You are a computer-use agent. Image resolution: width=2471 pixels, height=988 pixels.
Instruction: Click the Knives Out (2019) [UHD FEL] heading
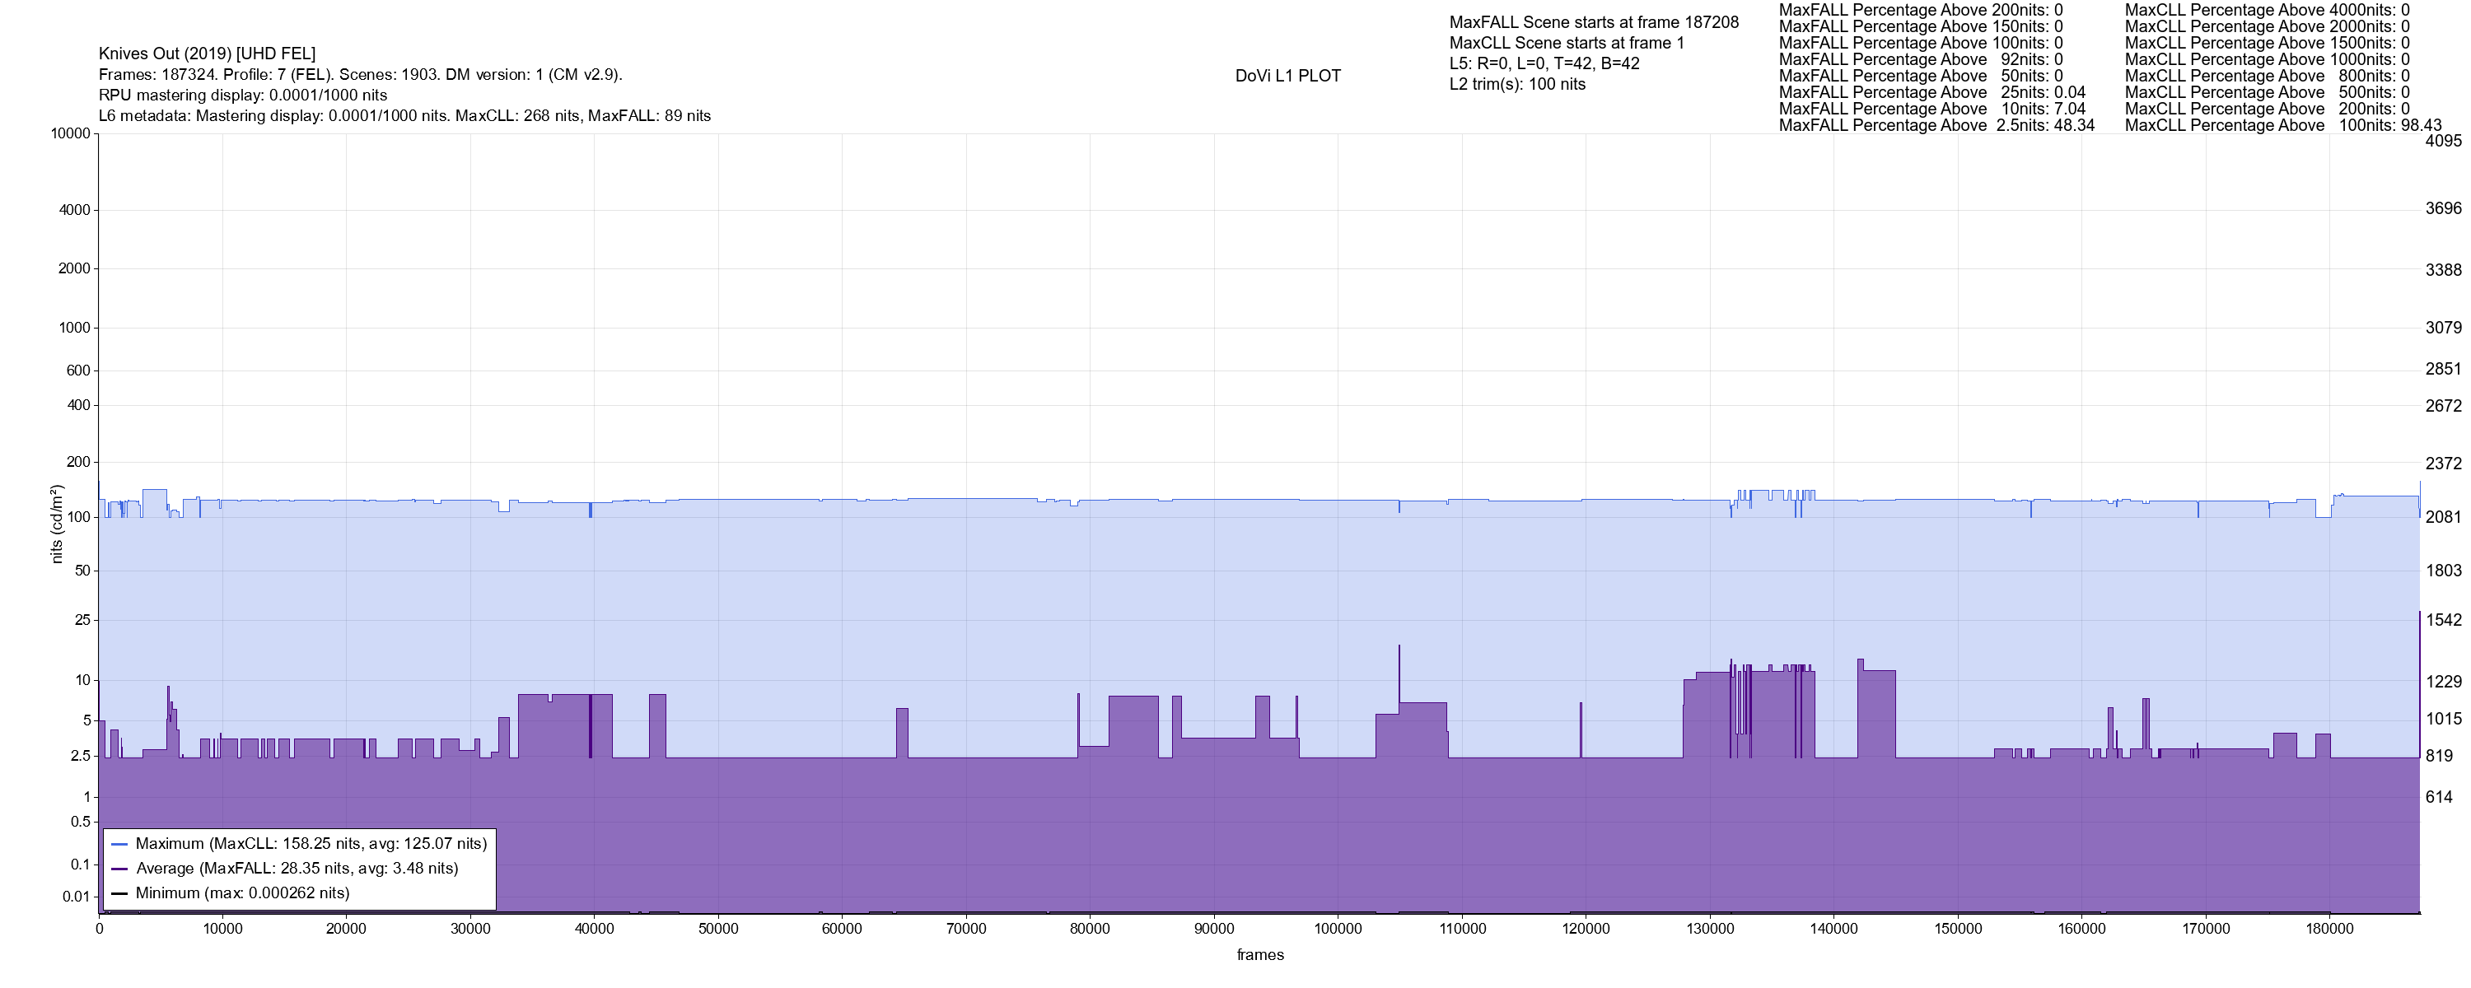click(208, 54)
